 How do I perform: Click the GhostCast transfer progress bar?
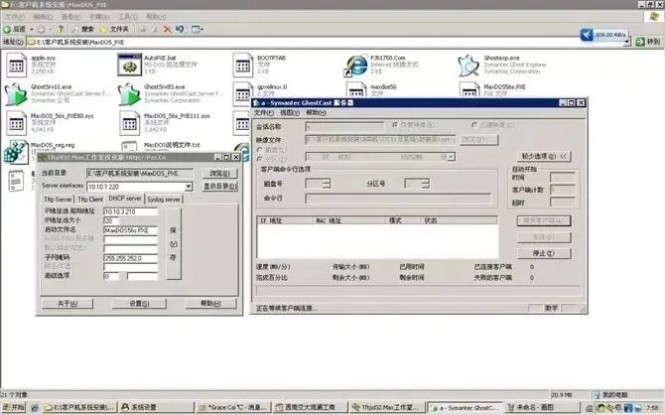pos(418,291)
